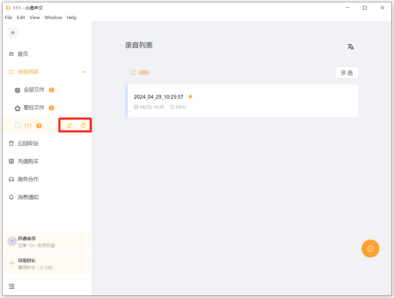Screen dimensions: 394x298
Task: Click the delete trash icon for folder 111
Action: pos(83,126)
